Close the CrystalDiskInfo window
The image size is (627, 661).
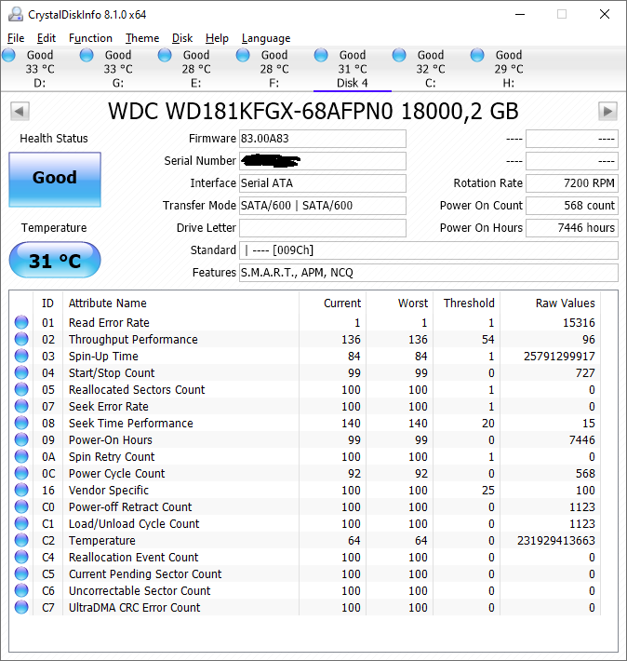(x=605, y=14)
